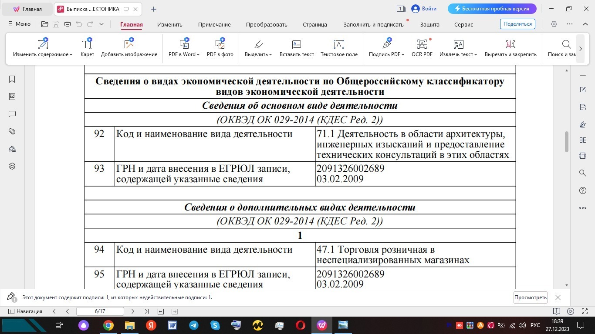This screenshot has height=334, width=595.
Task: Switch to the Преобразовать tab
Action: click(x=267, y=25)
